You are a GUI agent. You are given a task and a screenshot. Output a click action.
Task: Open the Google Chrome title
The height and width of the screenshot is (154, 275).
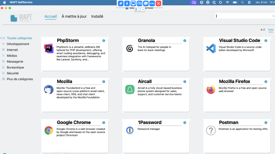point(74,122)
